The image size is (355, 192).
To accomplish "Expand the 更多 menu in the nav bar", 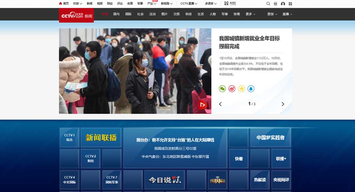I will pyautogui.click(x=250, y=14).
